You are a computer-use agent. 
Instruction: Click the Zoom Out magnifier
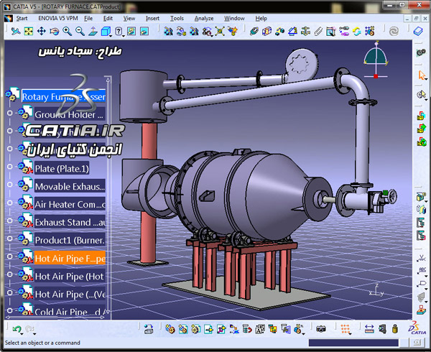80,32
